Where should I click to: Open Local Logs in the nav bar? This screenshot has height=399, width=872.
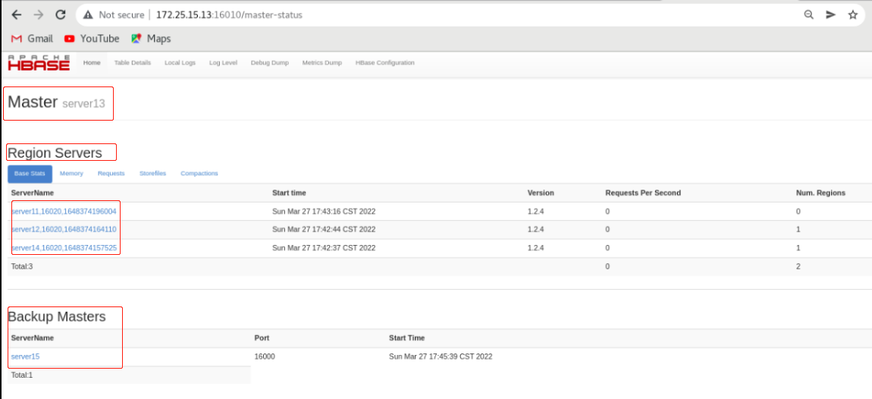(180, 63)
